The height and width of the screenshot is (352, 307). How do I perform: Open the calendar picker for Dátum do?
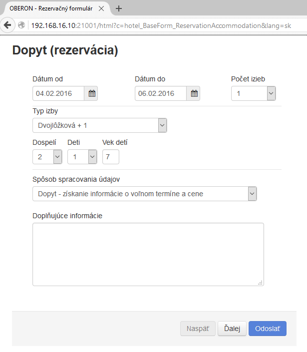click(x=194, y=93)
